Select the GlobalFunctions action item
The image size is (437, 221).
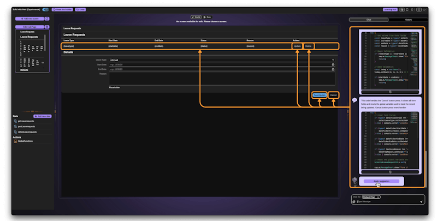(25, 141)
